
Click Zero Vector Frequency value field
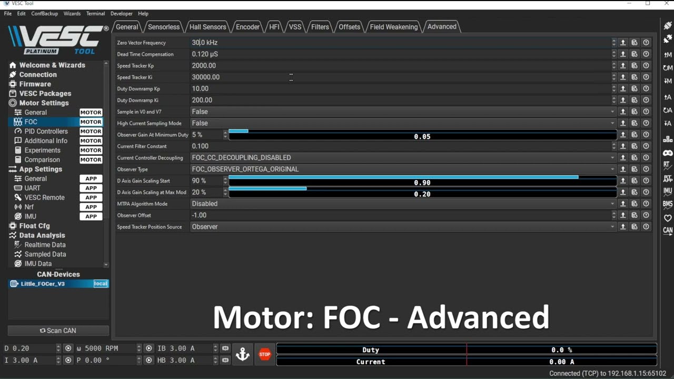(x=400, y=43)
